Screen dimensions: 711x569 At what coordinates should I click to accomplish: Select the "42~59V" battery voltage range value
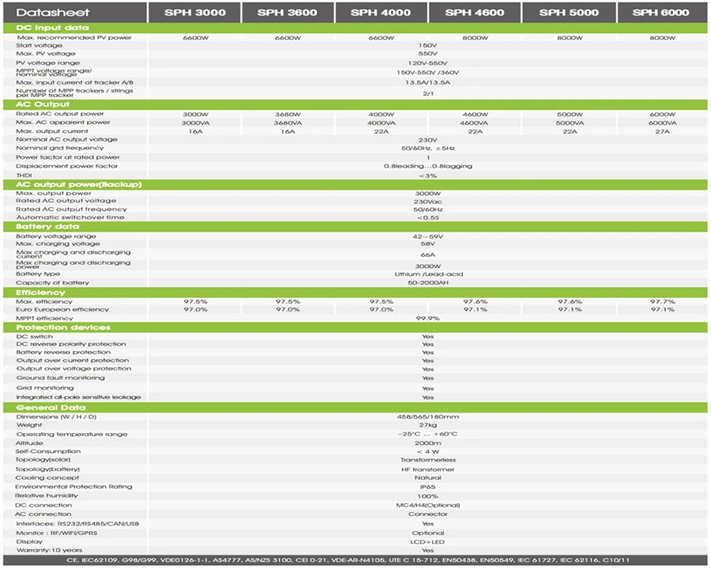[x=427, y=236]
